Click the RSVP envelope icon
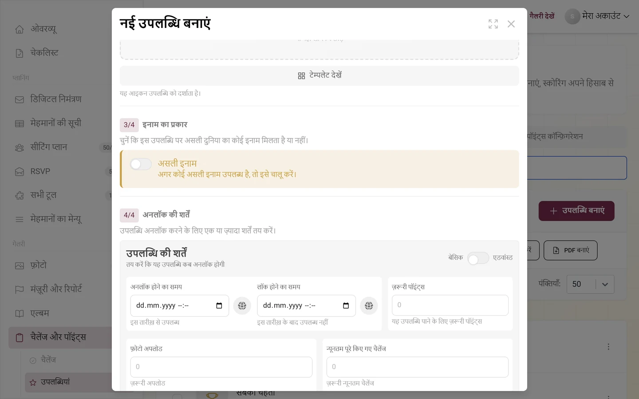The width and height of the screenshot is (639, 399). click(x=20, y=172)
